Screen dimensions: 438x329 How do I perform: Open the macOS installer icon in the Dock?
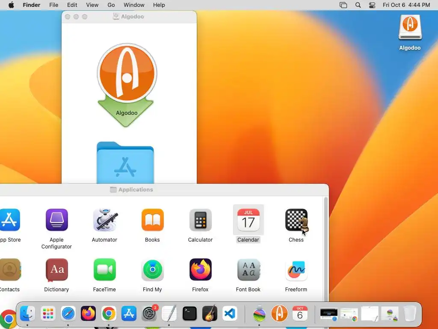pos(260,313)
